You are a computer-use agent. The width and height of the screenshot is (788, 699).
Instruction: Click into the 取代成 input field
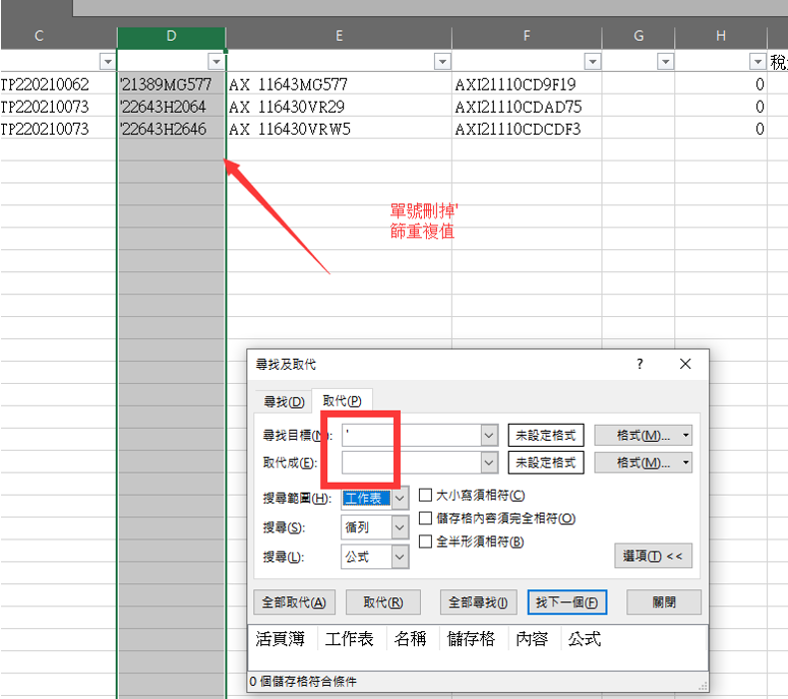tap(410, 463)
